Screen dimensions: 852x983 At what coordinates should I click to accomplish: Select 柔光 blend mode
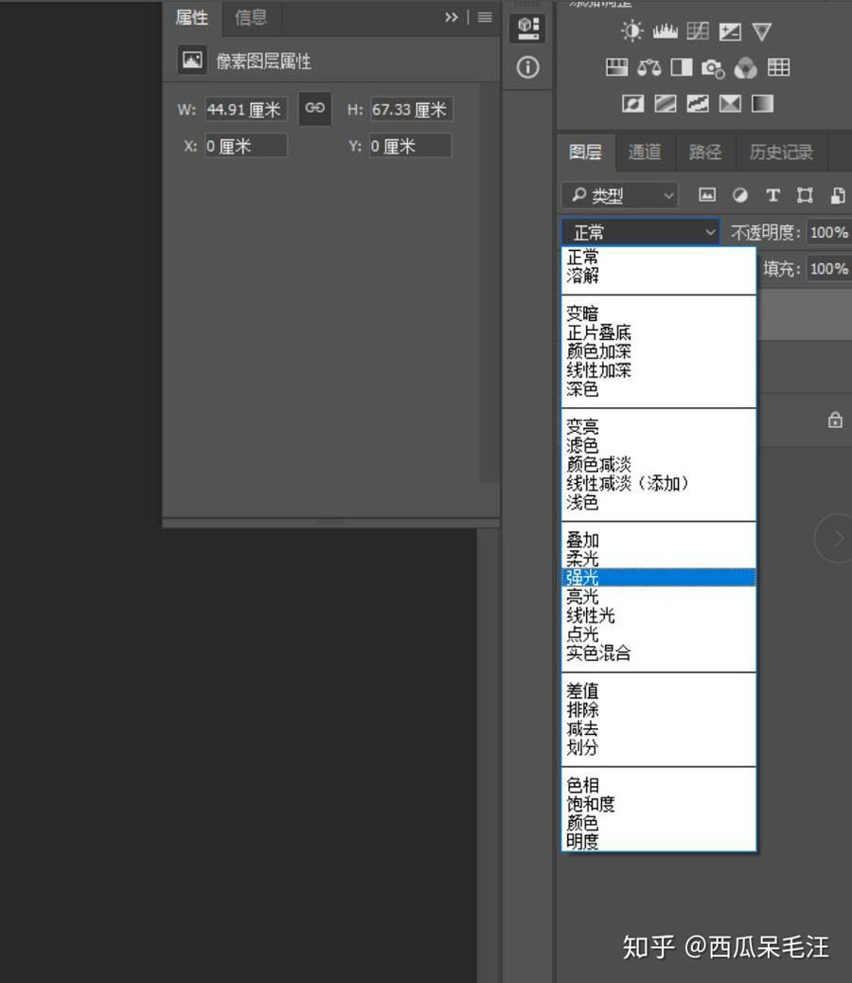coord(659,559)
